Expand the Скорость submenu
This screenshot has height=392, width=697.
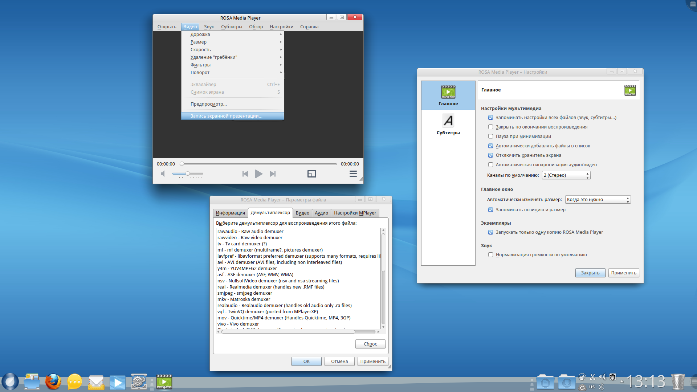(x=233, y=50)
